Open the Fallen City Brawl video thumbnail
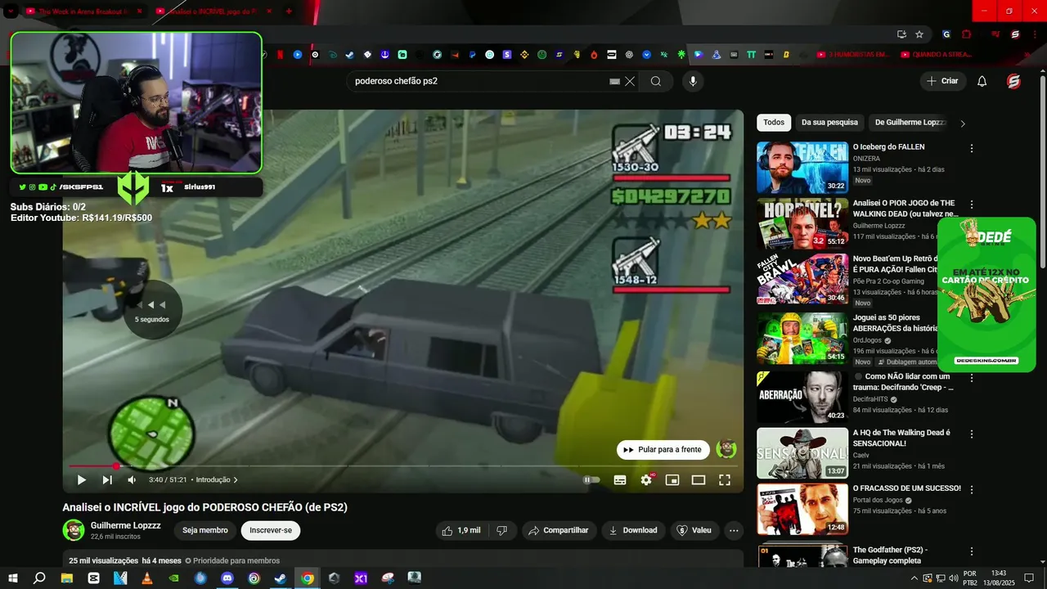This screenshot has height=589, width=1047. click(802, 279)
